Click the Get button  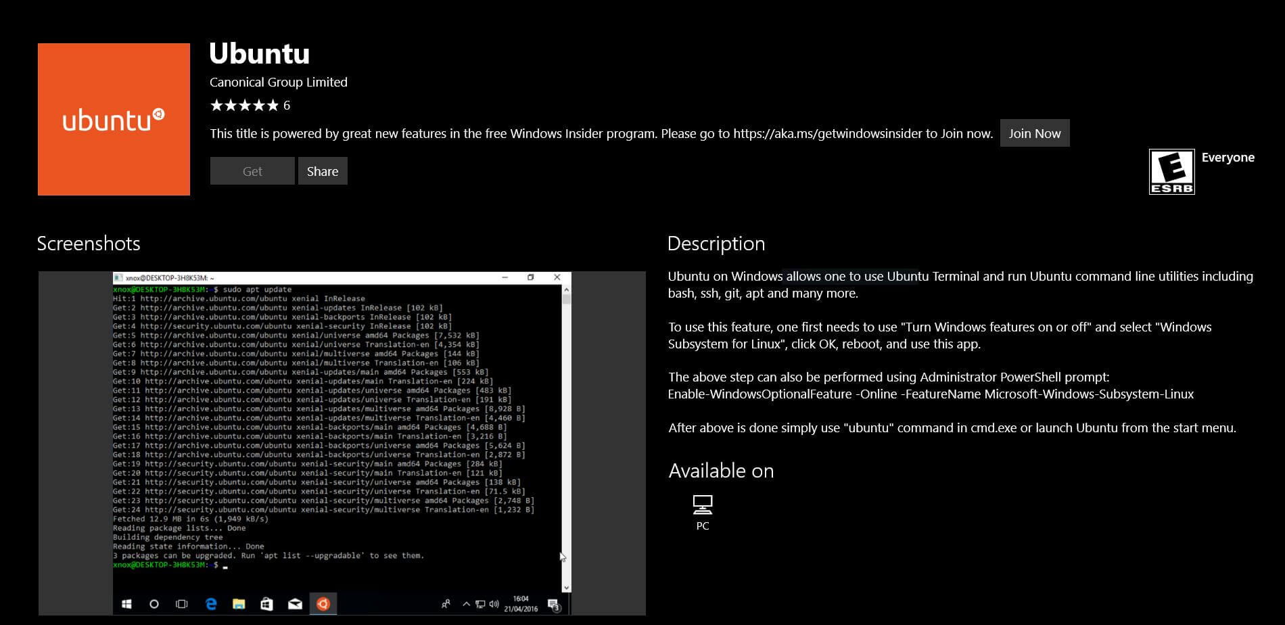pos(252,171)
